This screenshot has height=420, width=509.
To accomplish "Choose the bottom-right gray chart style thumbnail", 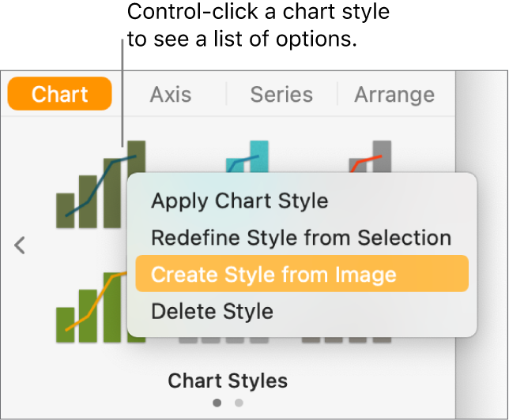I will coord(348,339).
